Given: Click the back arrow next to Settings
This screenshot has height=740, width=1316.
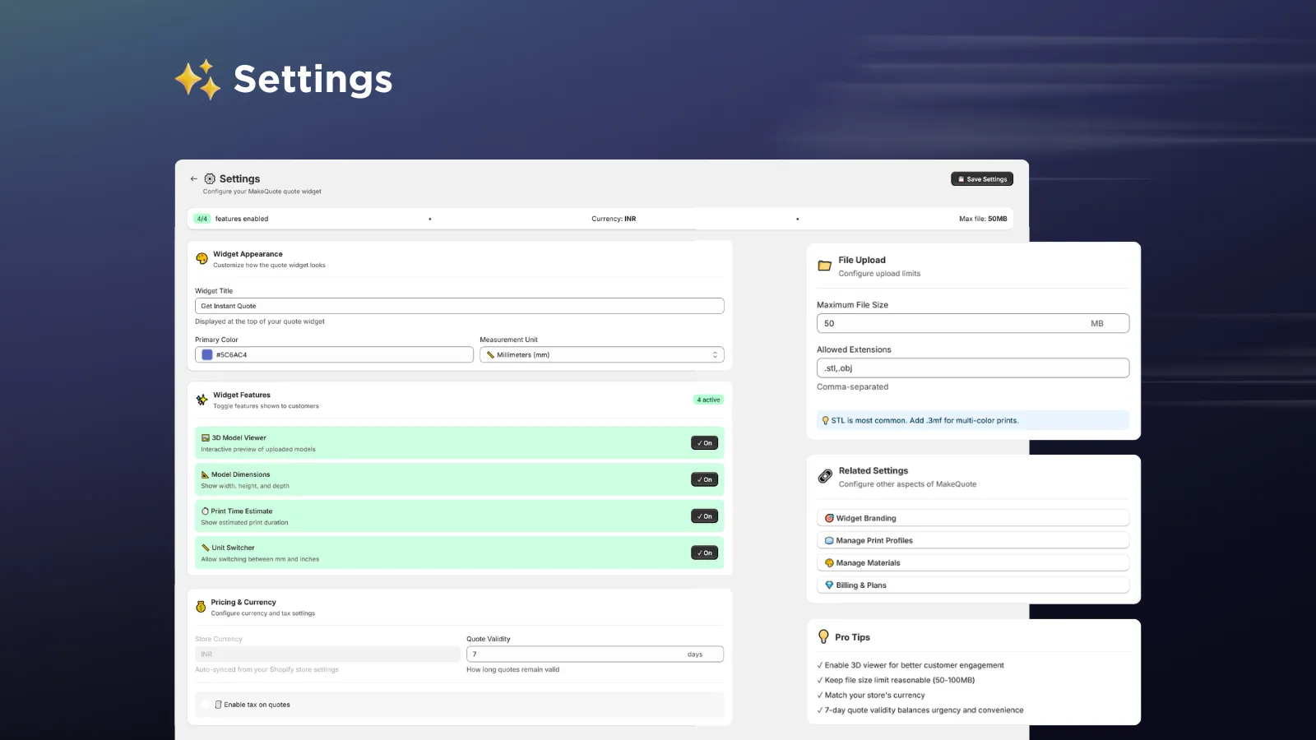Looking at the screenshot, I should [194, 178].
